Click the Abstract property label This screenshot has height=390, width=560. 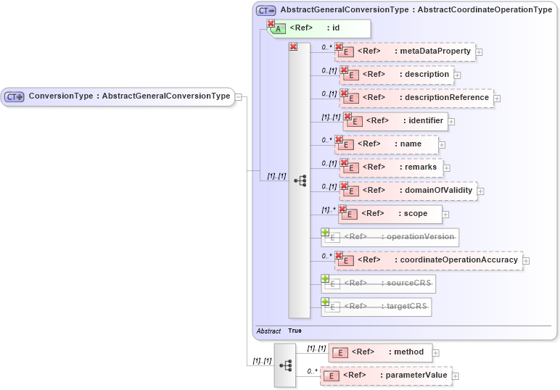268,331
